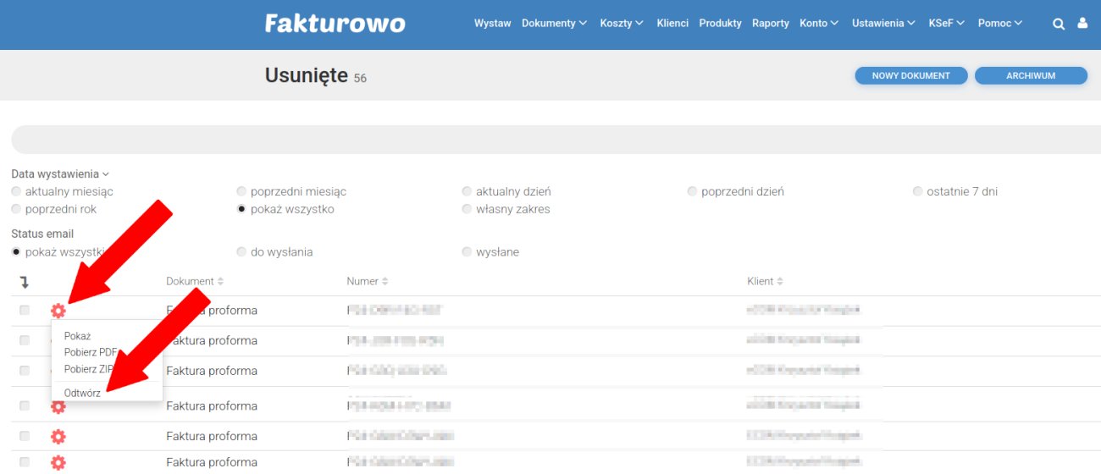Go to Produkty in top navigation
The image size is (1101, 474).
tap(720, 24)
